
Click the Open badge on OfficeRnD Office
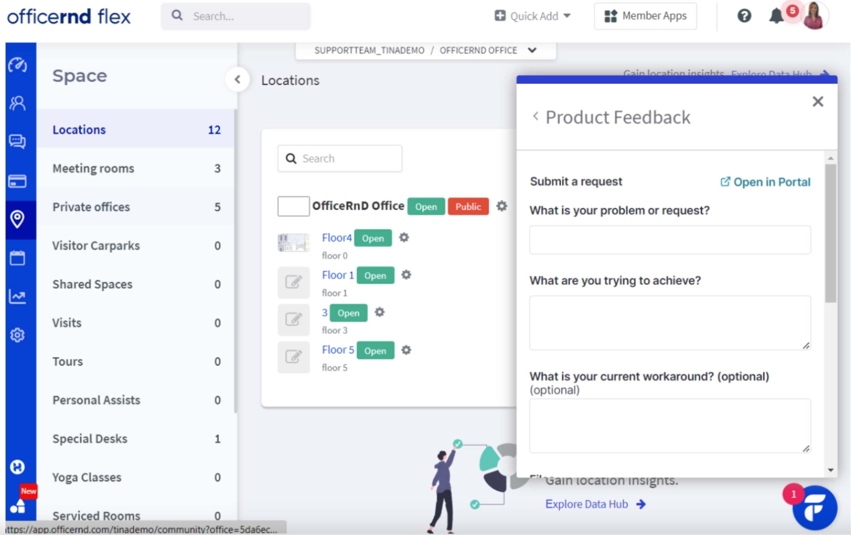coord(426,206)
